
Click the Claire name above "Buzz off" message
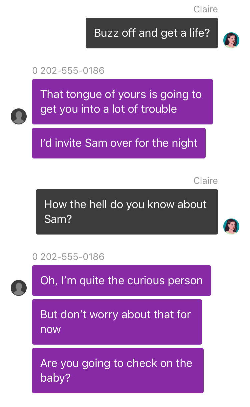pos(206,9)
